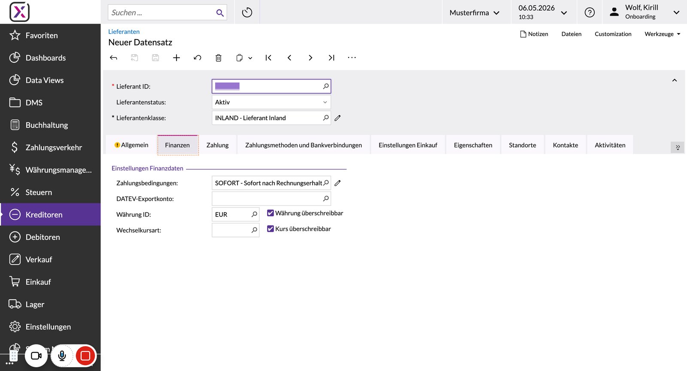Open the help question mark icon
Screen dimensions: 687x371
pyautogui.click(x=590, y=12)
